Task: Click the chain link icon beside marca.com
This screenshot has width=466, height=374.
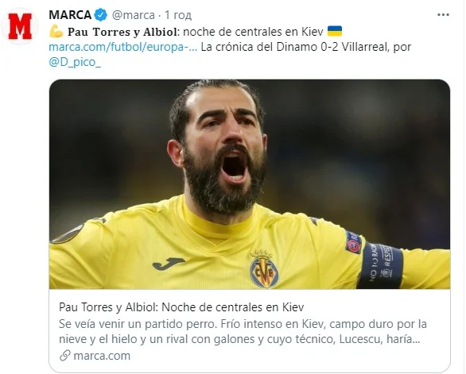Action: click(x=64, y=355)
